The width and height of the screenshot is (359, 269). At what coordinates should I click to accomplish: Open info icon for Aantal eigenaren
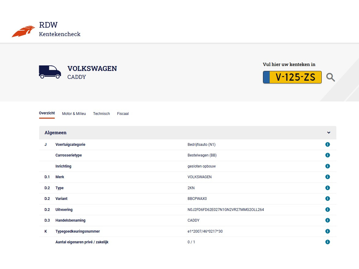328,242
